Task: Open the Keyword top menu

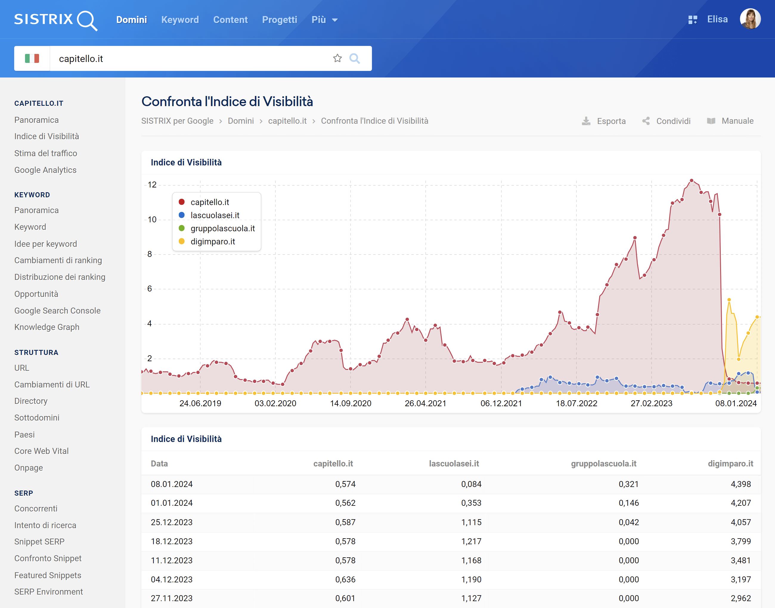Action: [180, 20]
